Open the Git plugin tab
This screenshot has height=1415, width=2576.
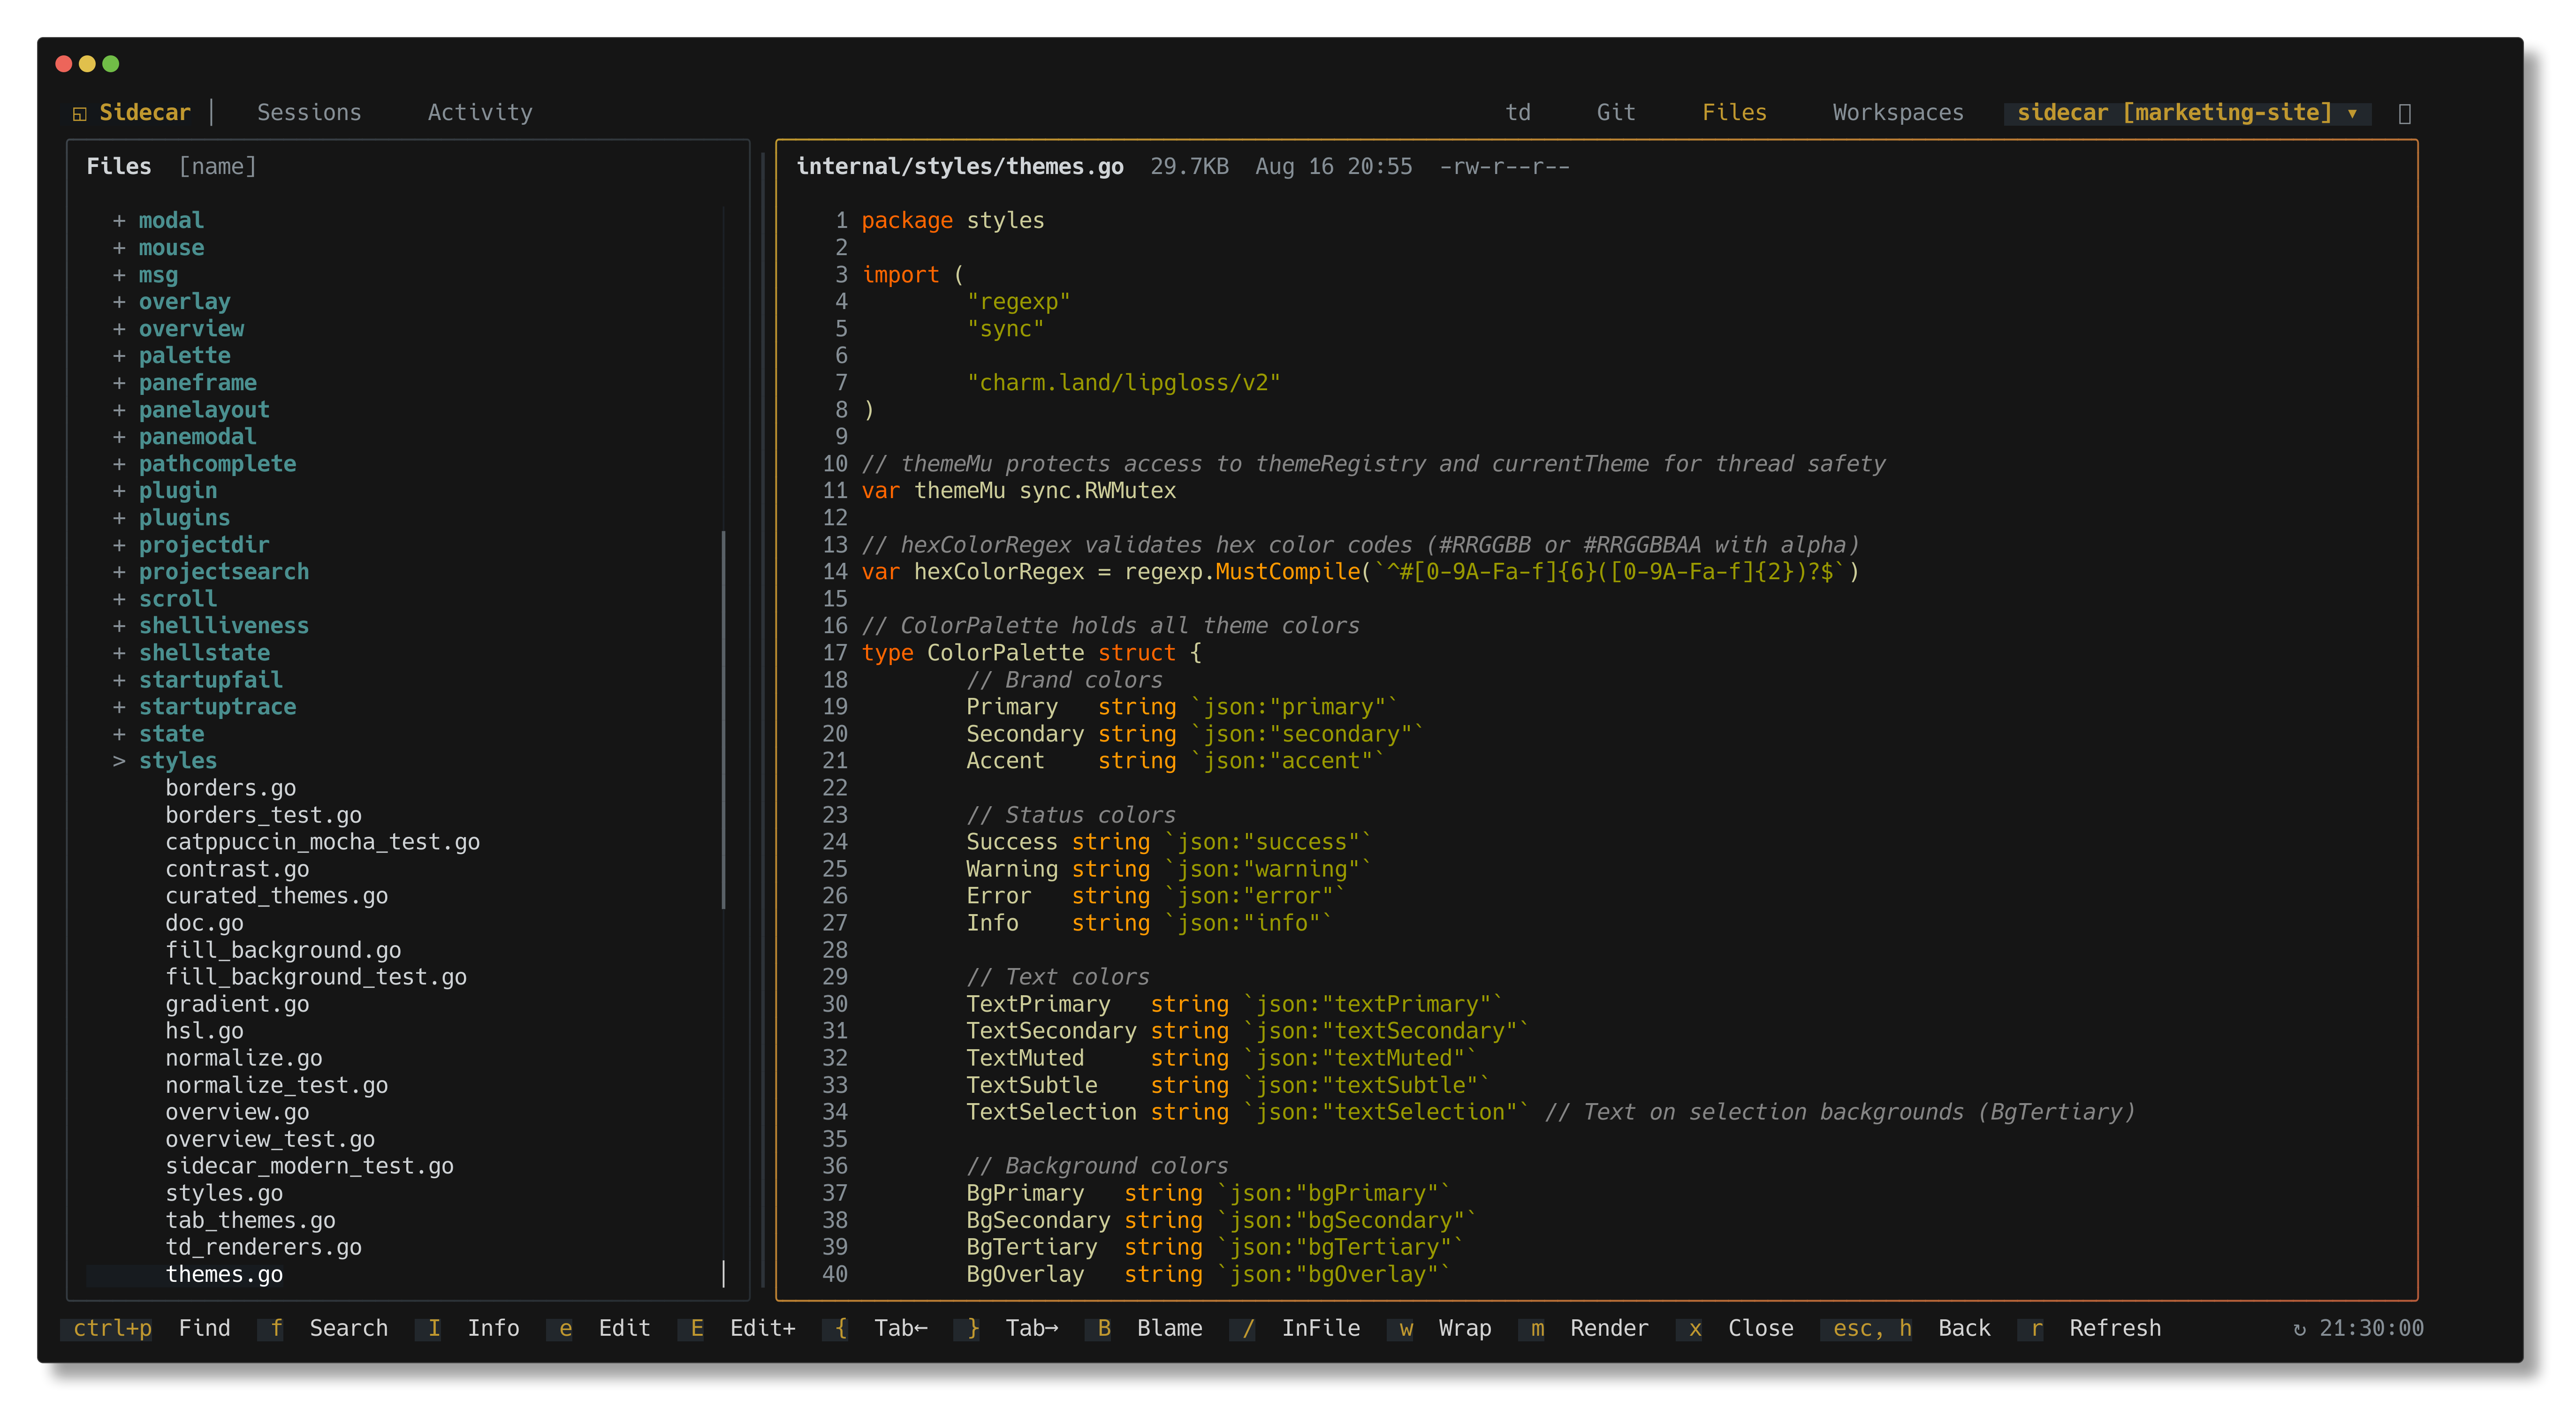click(x=1616, y=112)
